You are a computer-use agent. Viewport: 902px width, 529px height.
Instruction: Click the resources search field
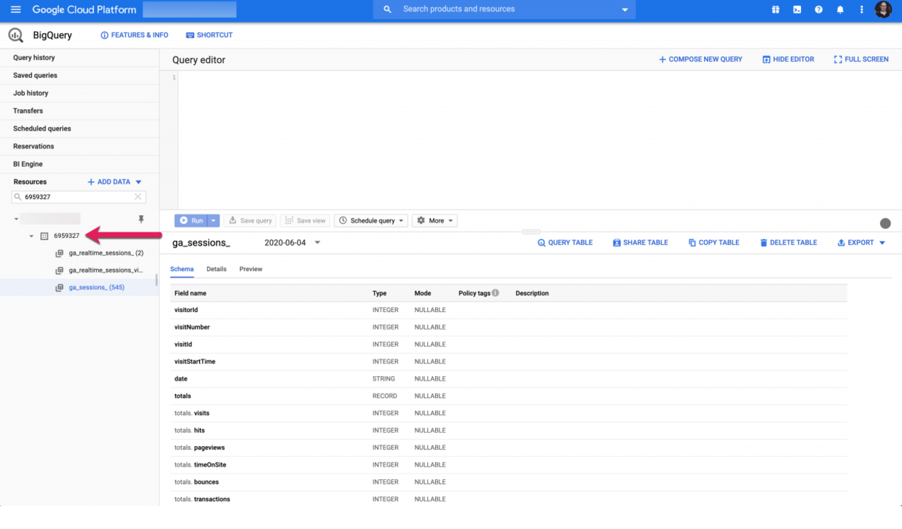click(x=78, y=197)
